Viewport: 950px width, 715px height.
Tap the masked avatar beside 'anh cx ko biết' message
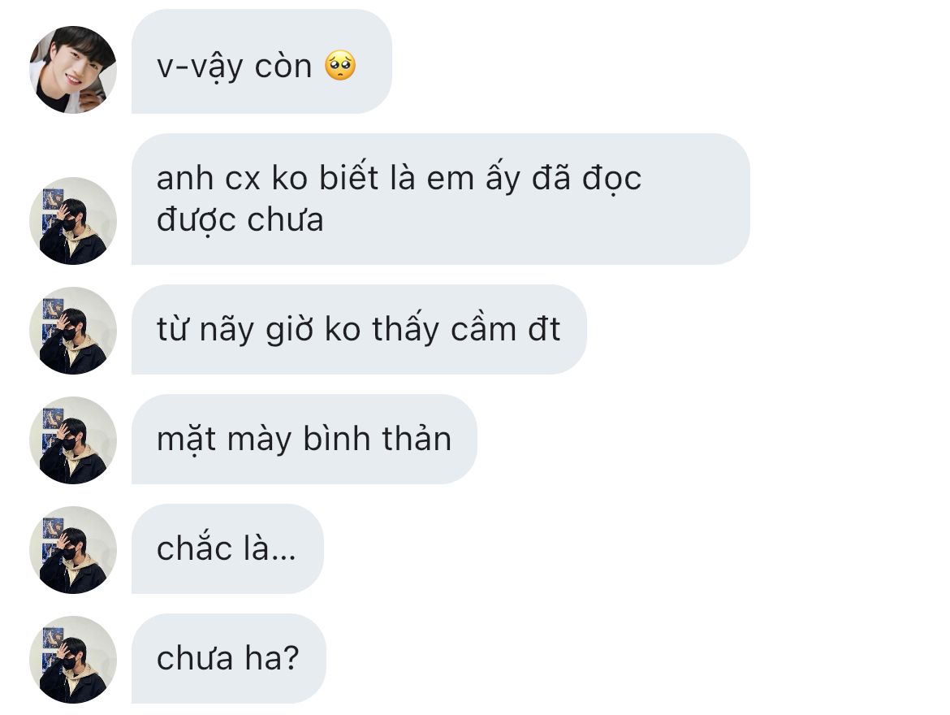coord(73,221)
